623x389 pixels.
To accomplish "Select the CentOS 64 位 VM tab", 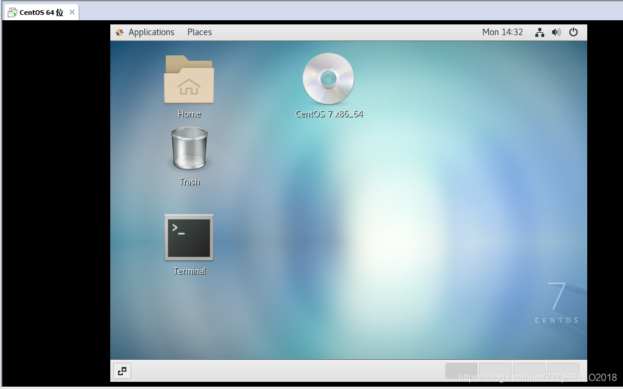I will coord(41,13).
